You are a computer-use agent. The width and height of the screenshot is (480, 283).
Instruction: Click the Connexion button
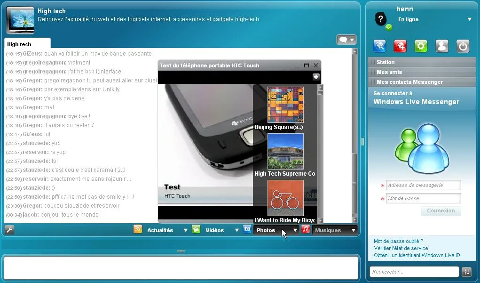coord(441,210)
